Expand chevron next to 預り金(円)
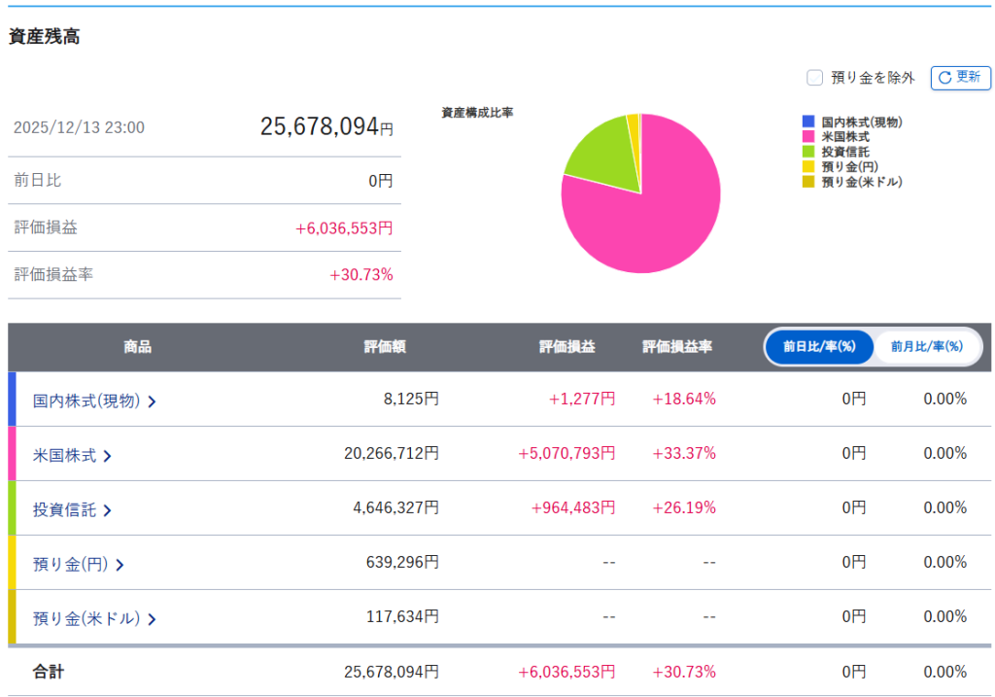Viewport: 995px width, 697px height. pos(120,565)
